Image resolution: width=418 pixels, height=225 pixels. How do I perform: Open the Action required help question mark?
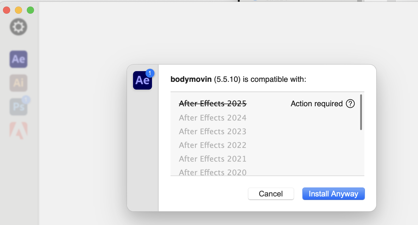351,104
